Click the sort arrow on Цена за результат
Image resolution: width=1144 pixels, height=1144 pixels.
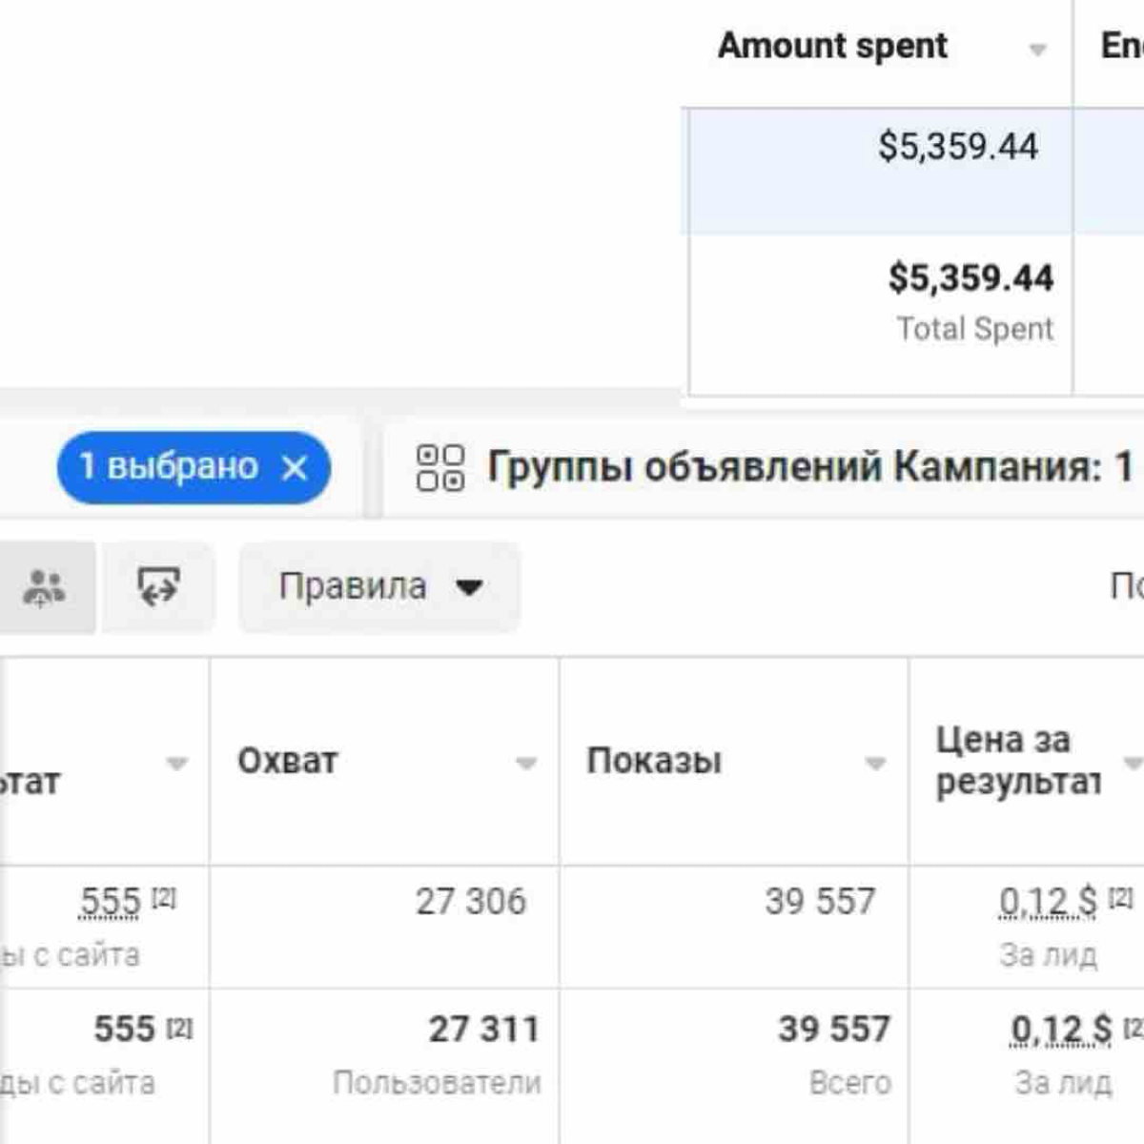[1134, 763]
